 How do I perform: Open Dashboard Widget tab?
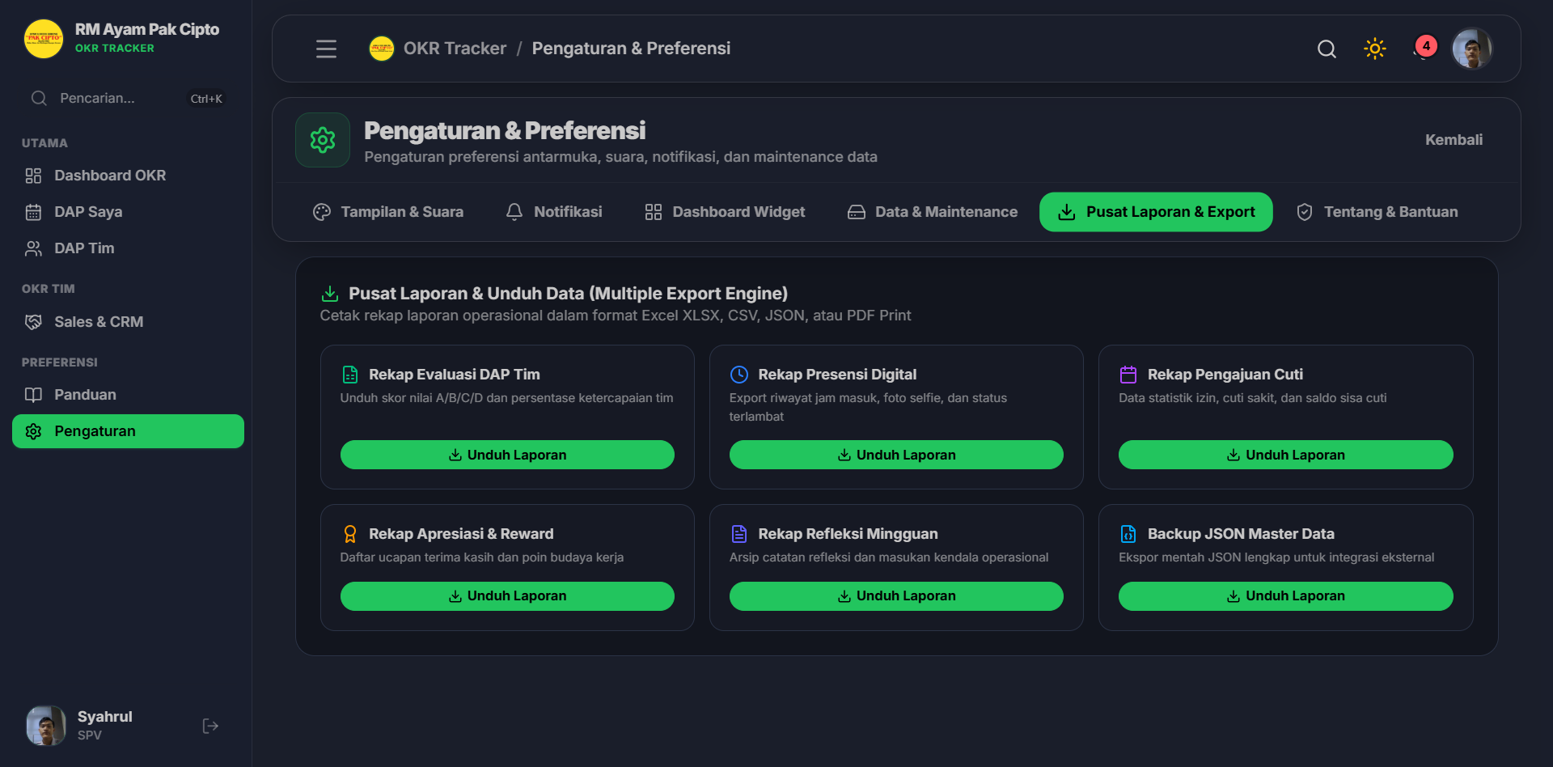click(725, 212)
